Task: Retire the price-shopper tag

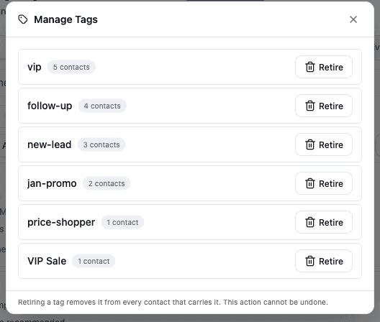Action: pyautogui.click(x=324, y=222)
